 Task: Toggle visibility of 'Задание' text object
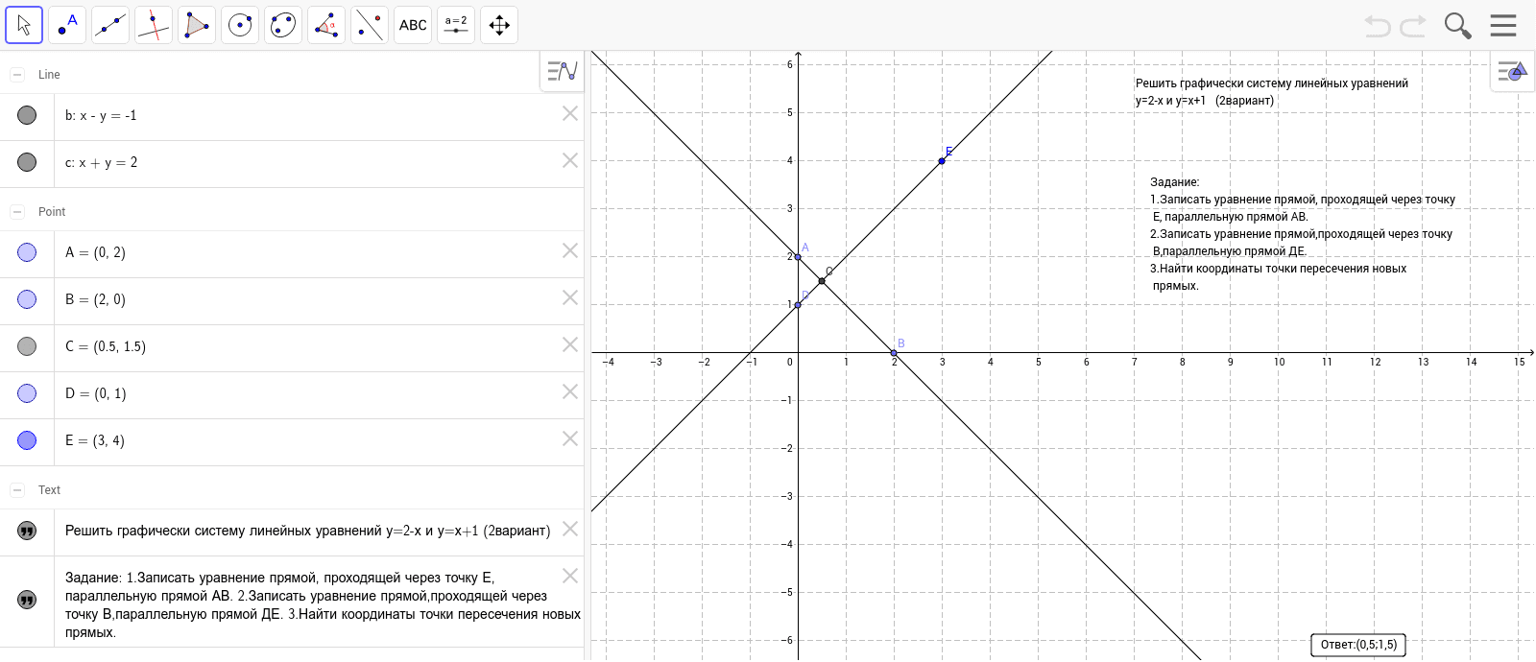click(27, 600)
